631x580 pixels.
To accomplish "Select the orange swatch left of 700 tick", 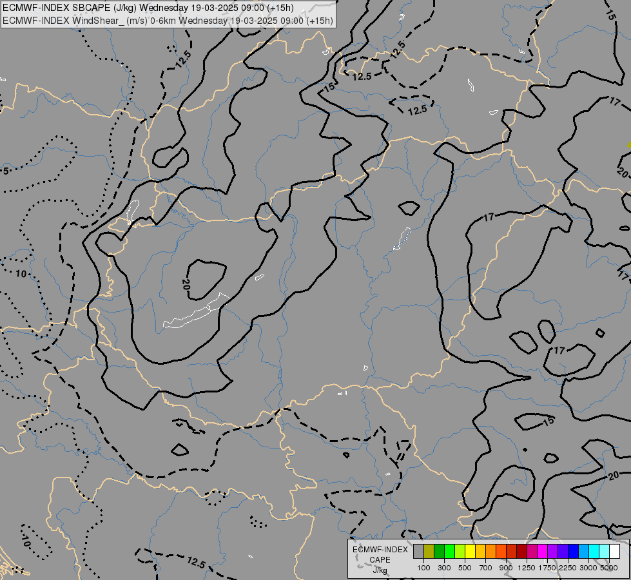I will (491, 551).
